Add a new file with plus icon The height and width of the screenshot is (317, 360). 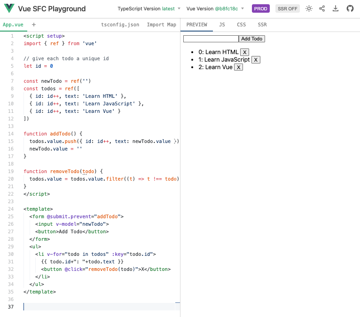[x=34, y=24]
